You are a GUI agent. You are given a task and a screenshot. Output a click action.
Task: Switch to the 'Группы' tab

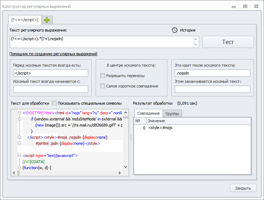(173, 114)
